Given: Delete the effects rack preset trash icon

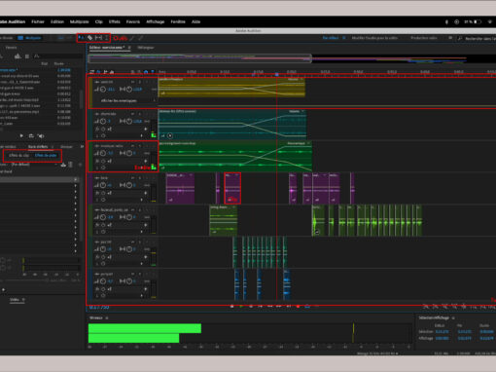Looking at the screenshot, I should pos(70,165).
